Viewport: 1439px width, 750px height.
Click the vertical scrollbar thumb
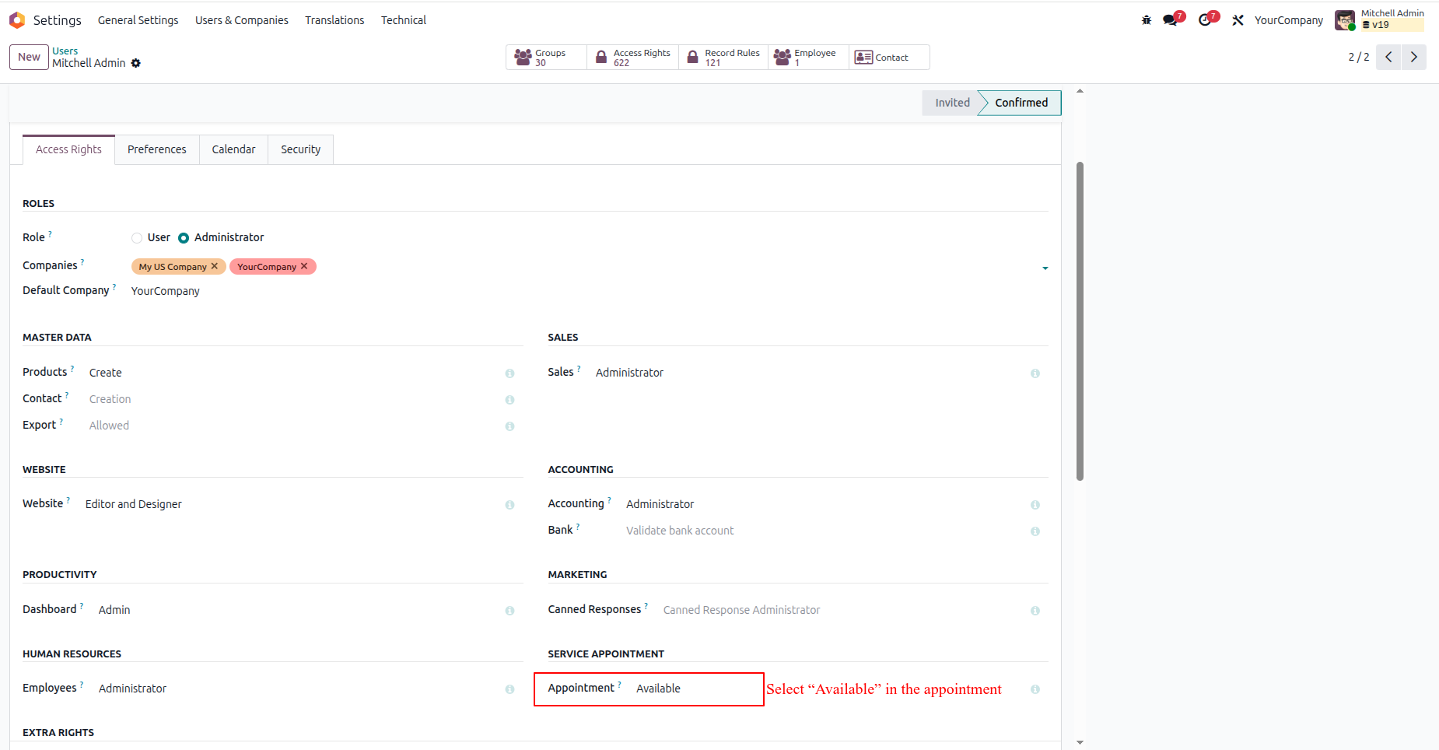(x=1080, y=321)
